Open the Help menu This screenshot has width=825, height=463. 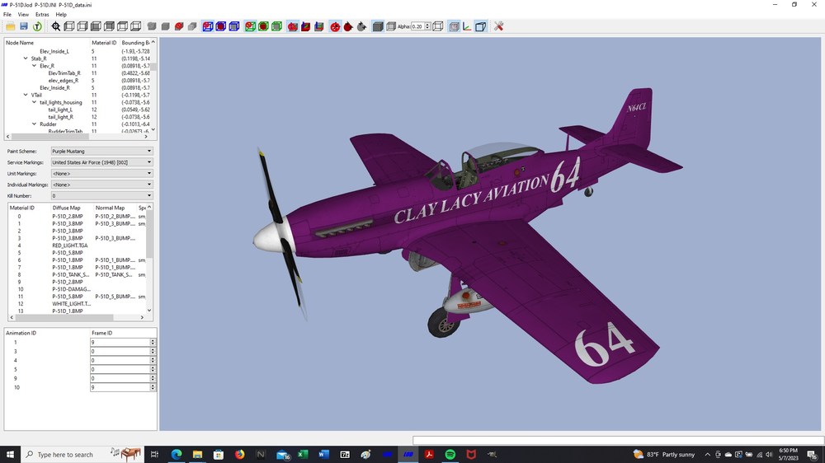[61, 14]
